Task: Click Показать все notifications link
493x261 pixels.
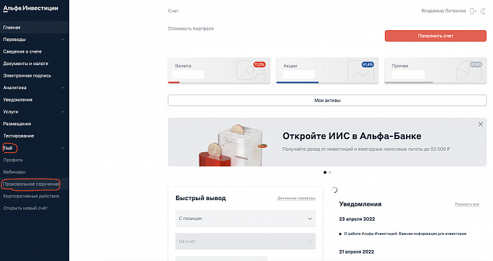Action: pyautogui.click(x=467, y=204)
